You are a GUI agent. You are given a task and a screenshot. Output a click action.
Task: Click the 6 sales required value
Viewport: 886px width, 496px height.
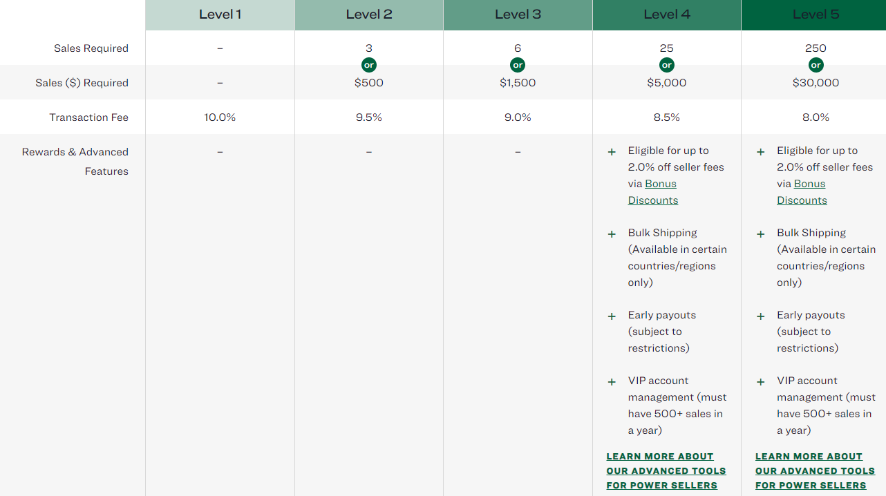tap(518, 48)
